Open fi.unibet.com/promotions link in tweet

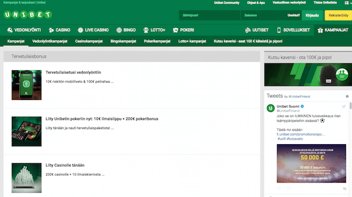pyautogui.click(x=301, y=134)
